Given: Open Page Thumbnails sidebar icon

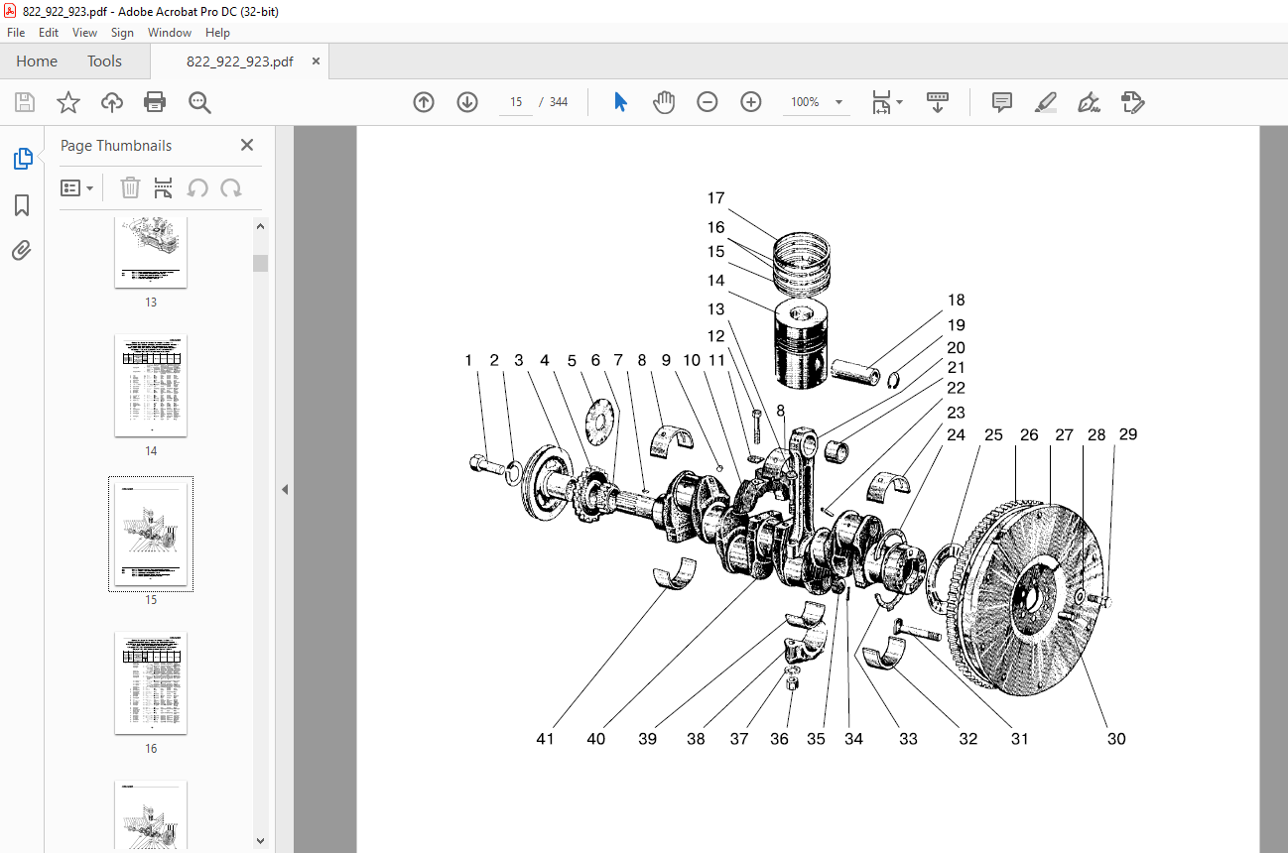Looking at the screenshot, I should [x=22, y=159].
